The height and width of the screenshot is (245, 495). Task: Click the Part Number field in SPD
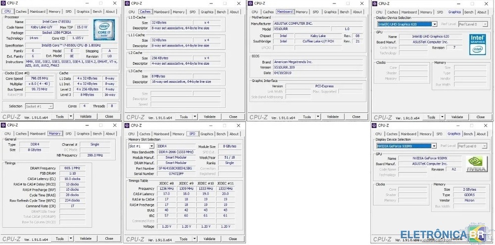tap(176, 168)
